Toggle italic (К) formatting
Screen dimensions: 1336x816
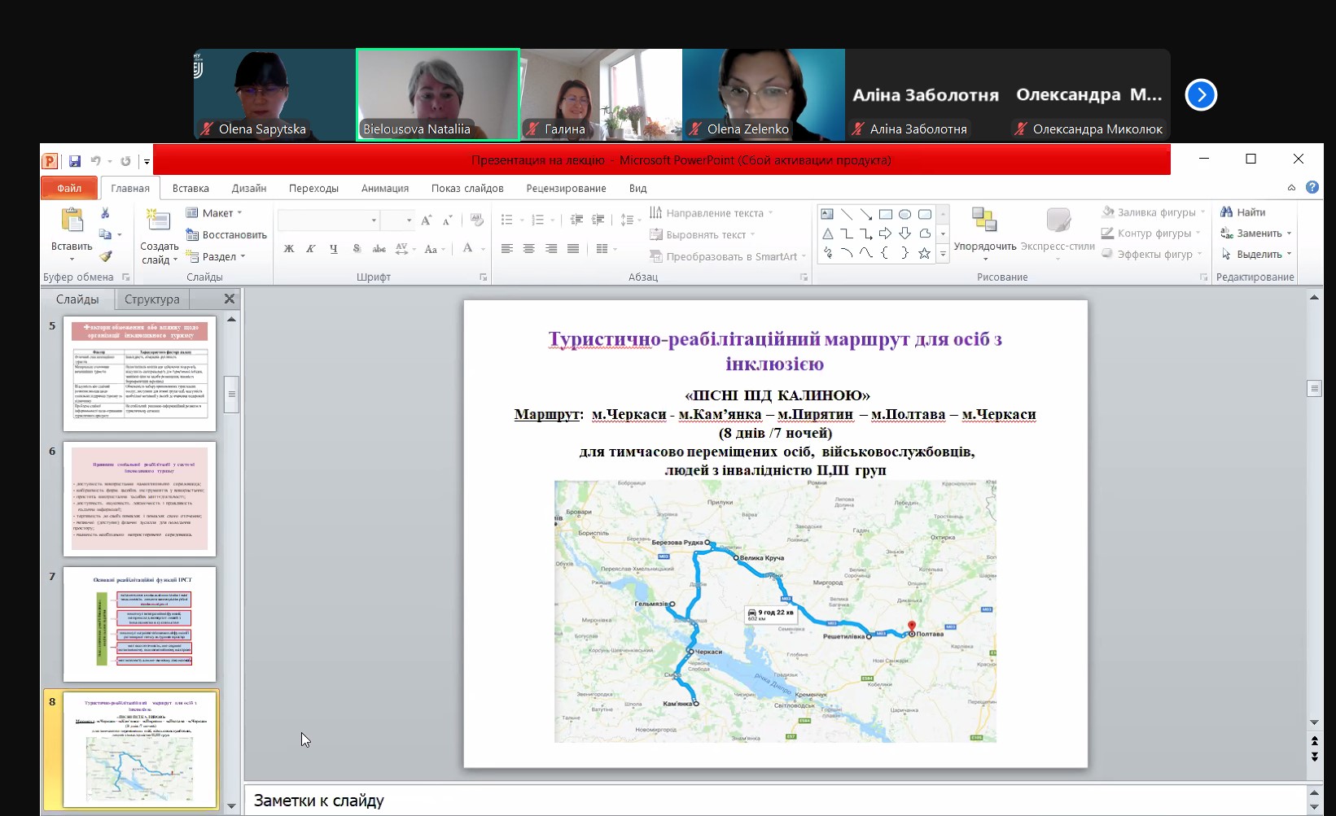311,249
